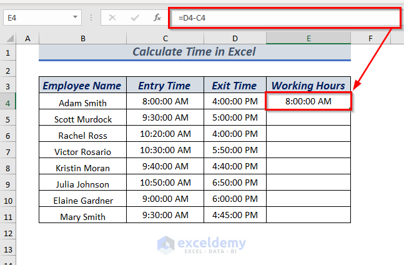404x265 pixels.
Task: Click the Name Box showing E4
Action: click(42, 17)
